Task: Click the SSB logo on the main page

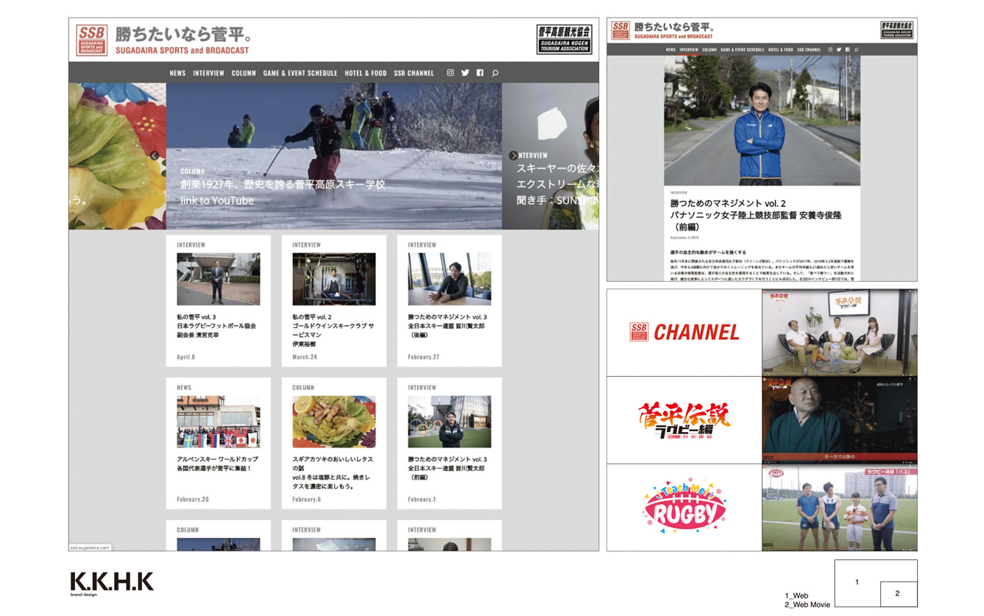Action: tap(92, 40)
